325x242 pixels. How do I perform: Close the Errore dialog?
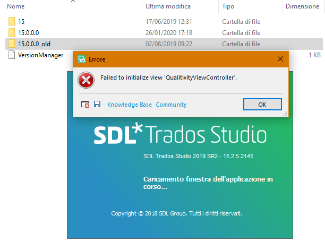click(x=280, y=59)
